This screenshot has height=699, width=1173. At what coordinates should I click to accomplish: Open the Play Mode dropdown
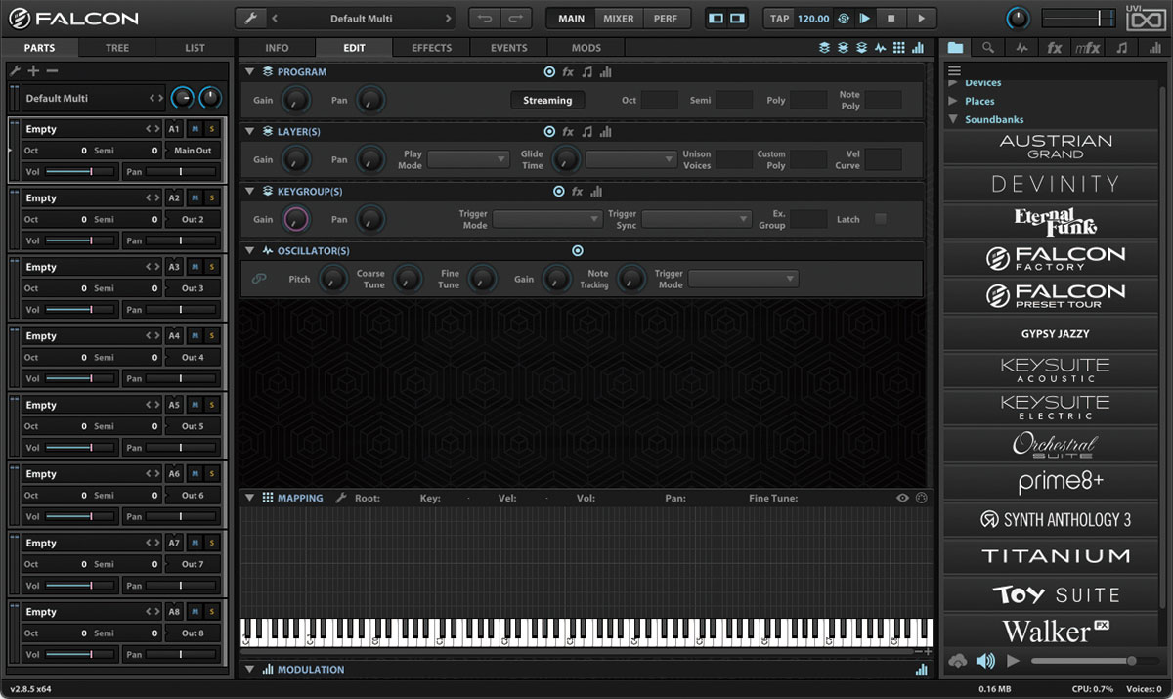(x=468, y=159)
